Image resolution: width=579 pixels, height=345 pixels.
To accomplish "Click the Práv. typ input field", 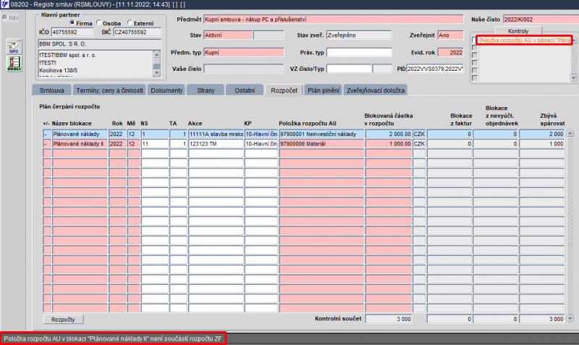I will click(359, 53).
